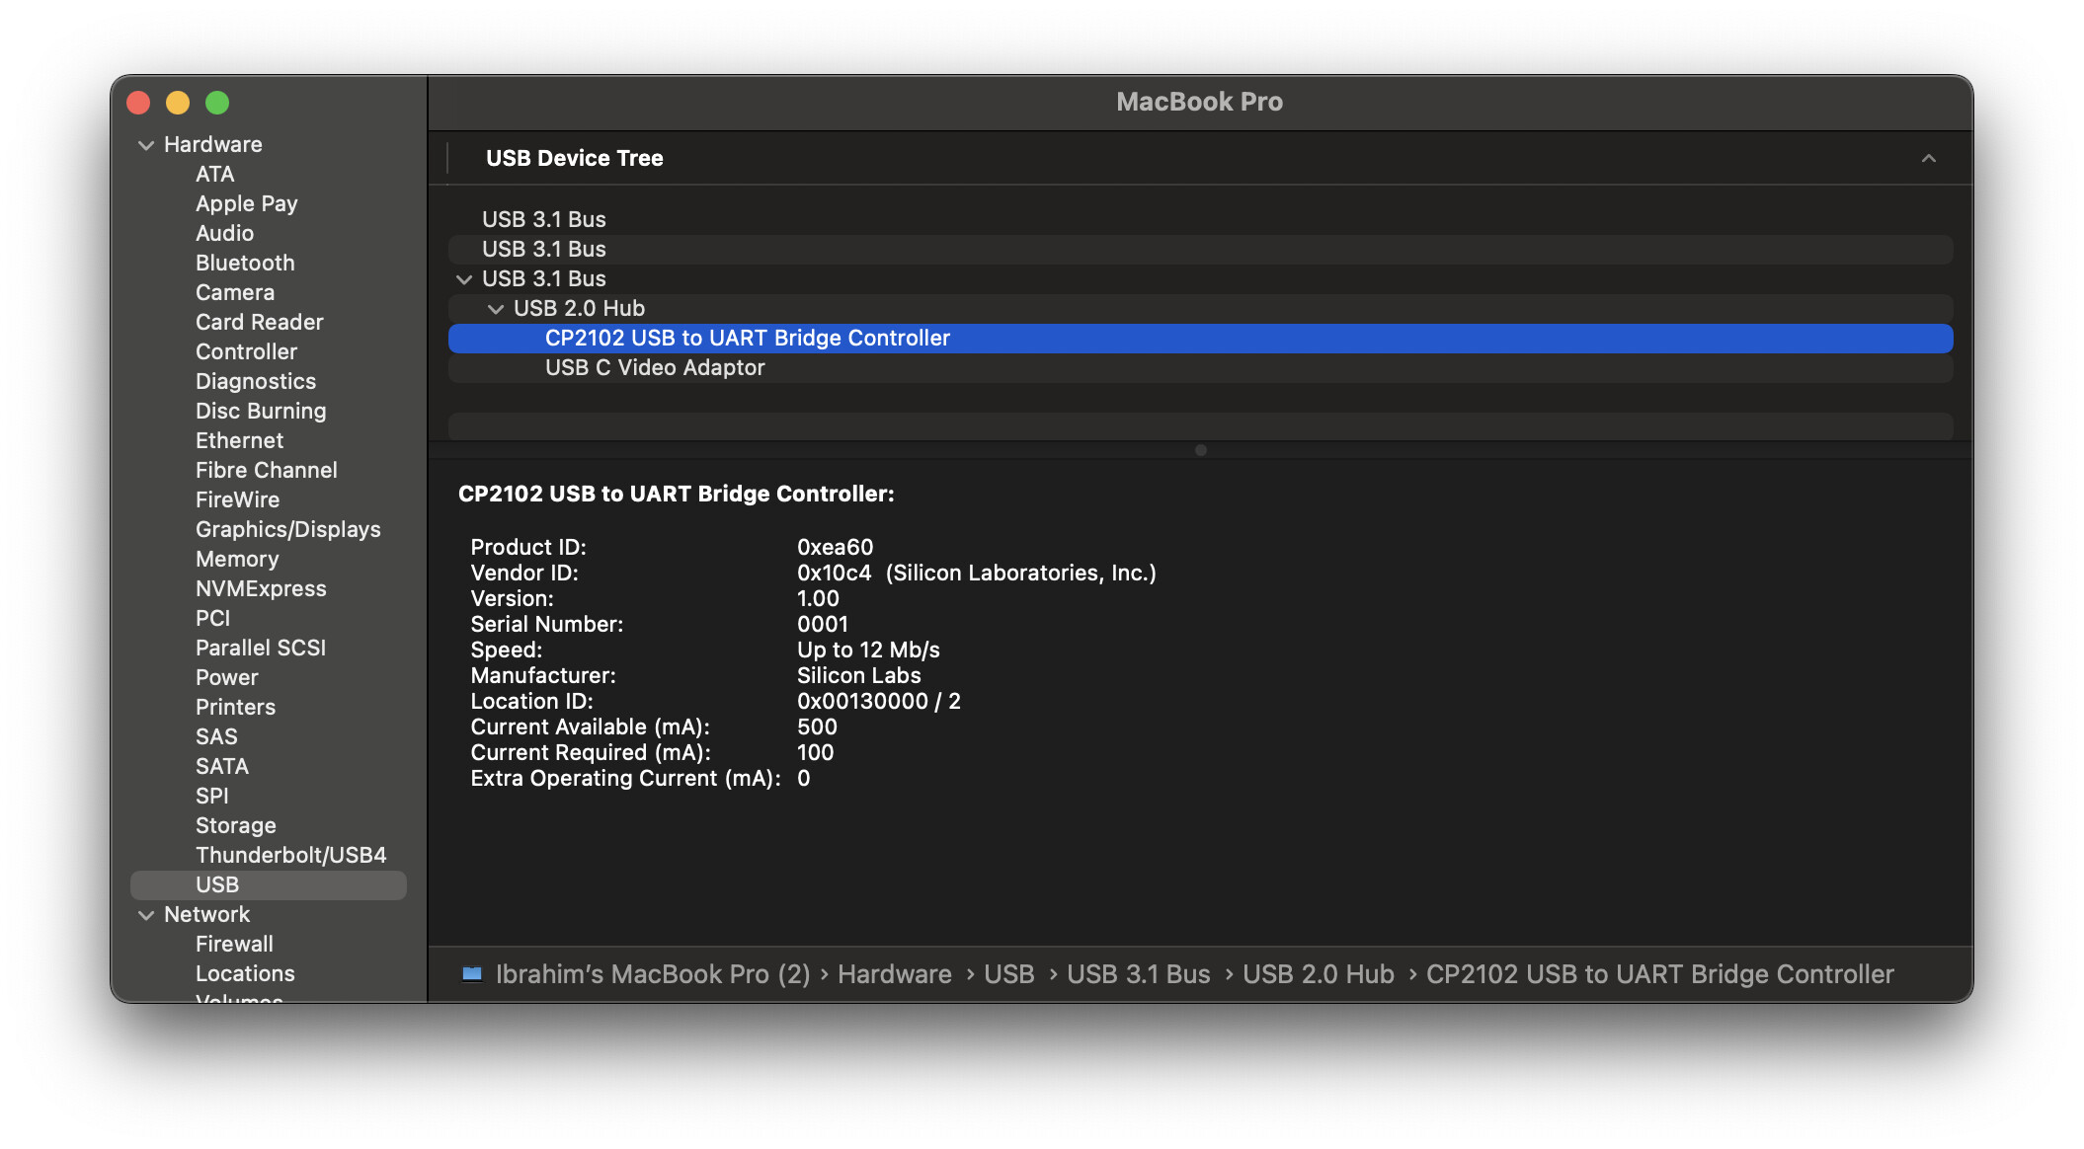Select the third USB 3.1 Bus label
The height and width of the screenshot is (1149, 2084).
[x=543, y=278]
